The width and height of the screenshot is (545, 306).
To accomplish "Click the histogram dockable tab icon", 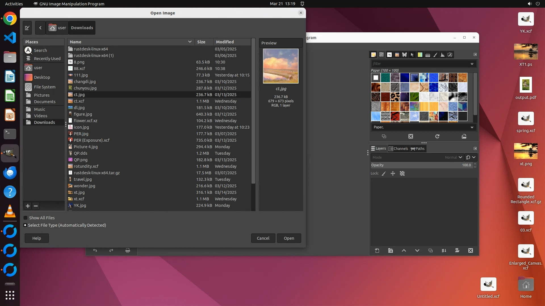I will [x=443, y=55].
